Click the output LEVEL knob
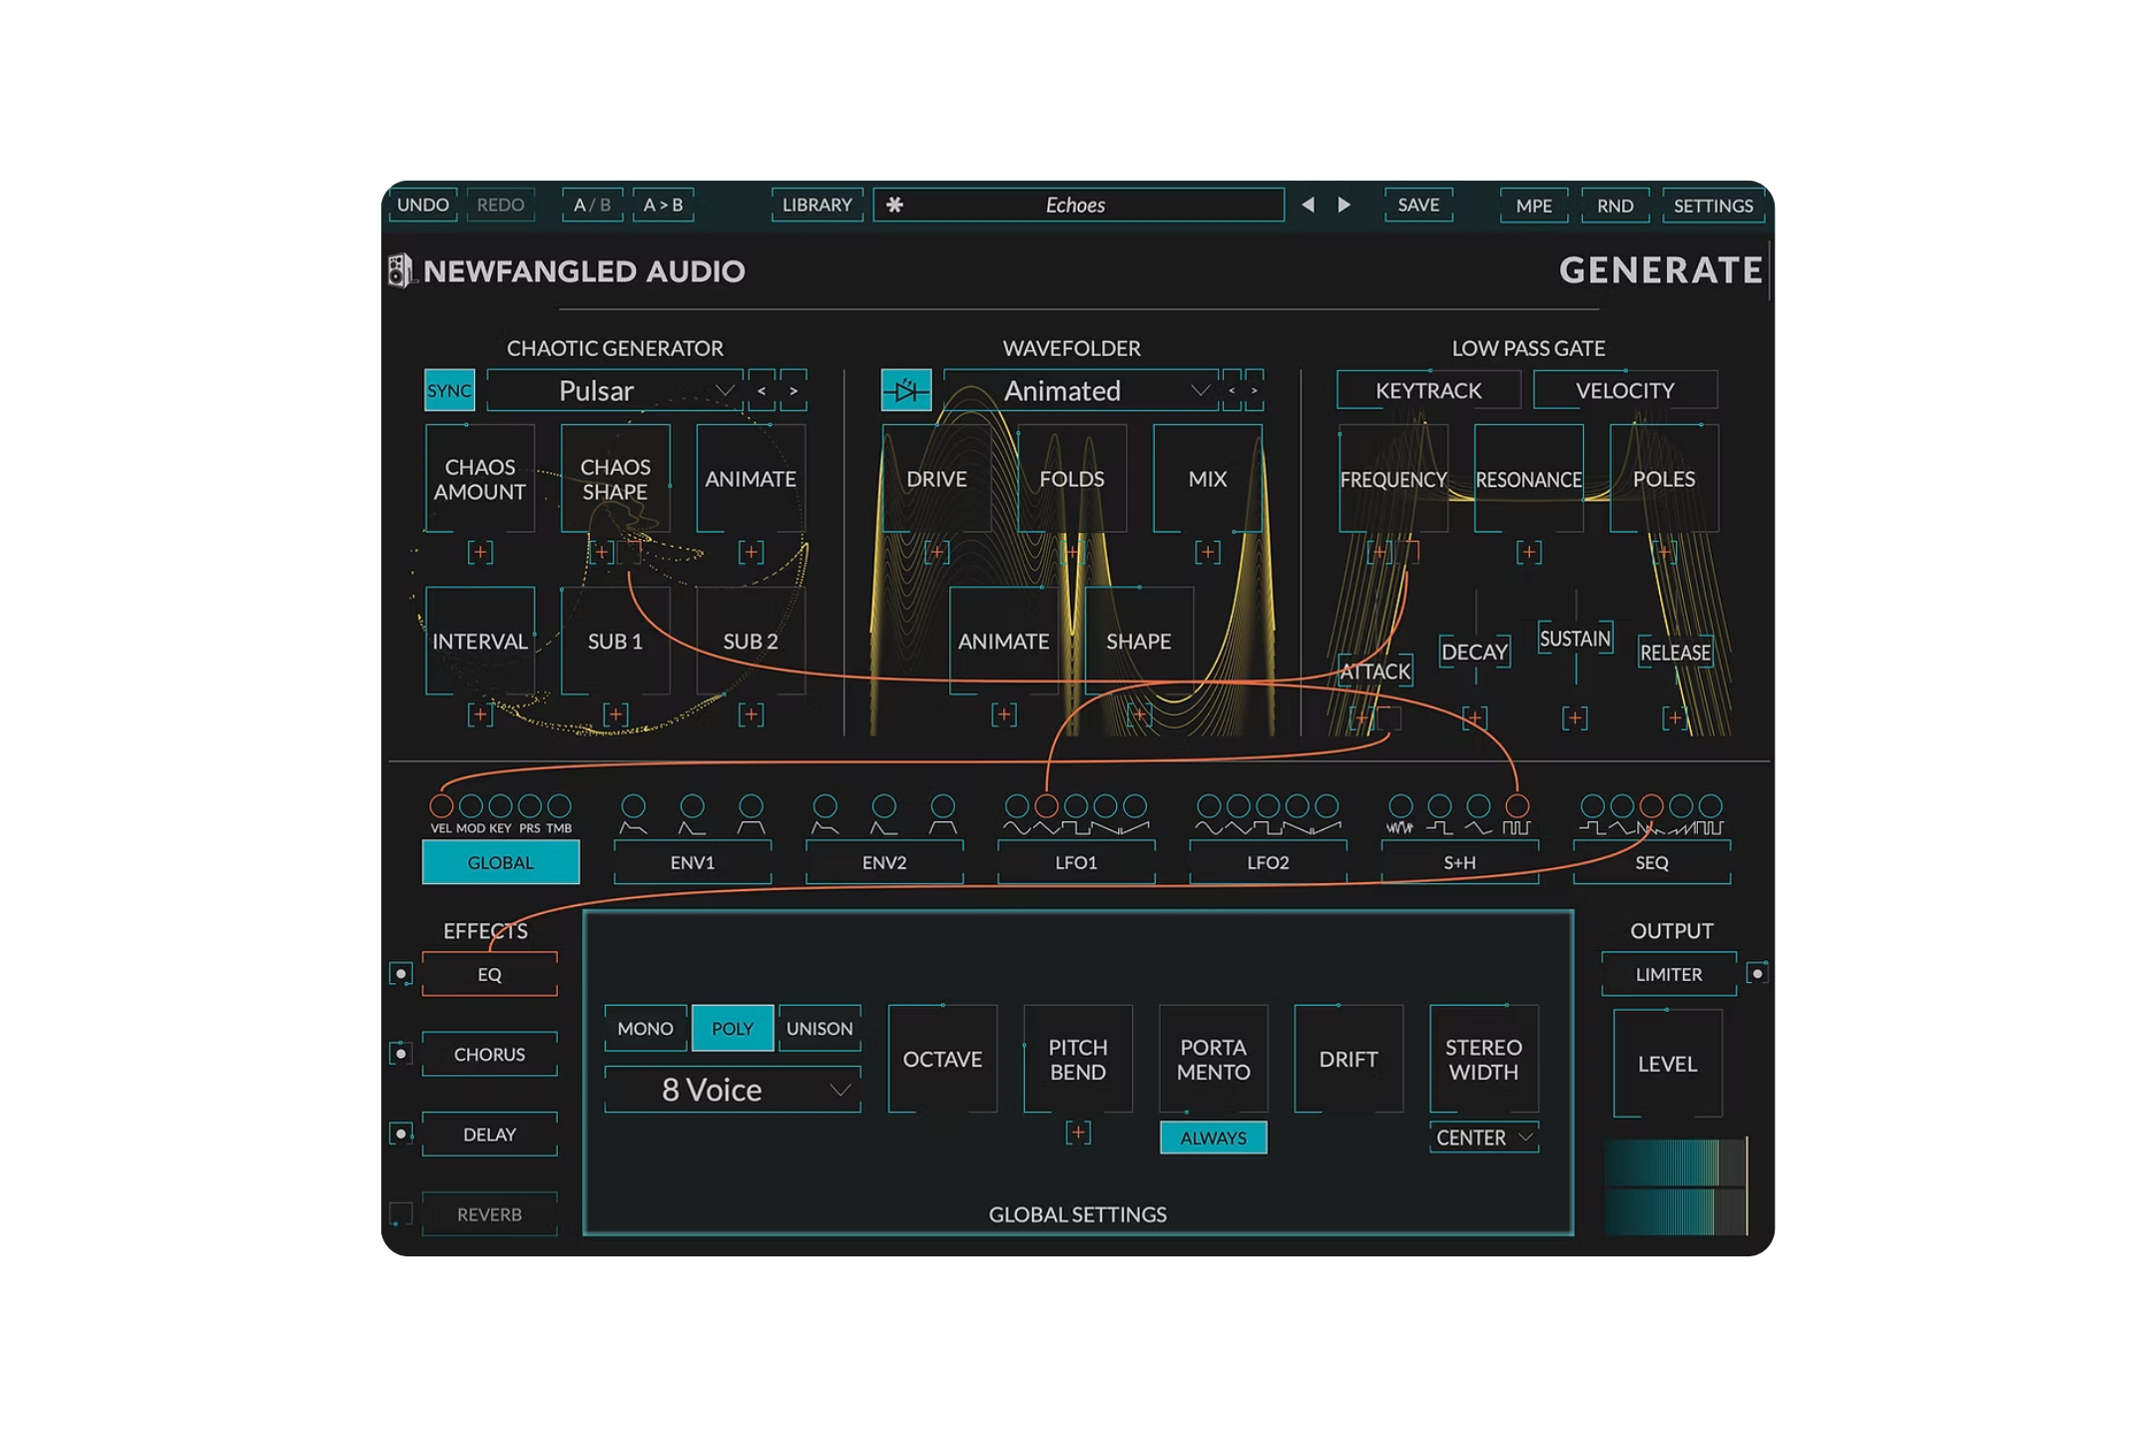This screenshot has height=1437, width=2156. pyautogui.click(x=1667, y=1064)
